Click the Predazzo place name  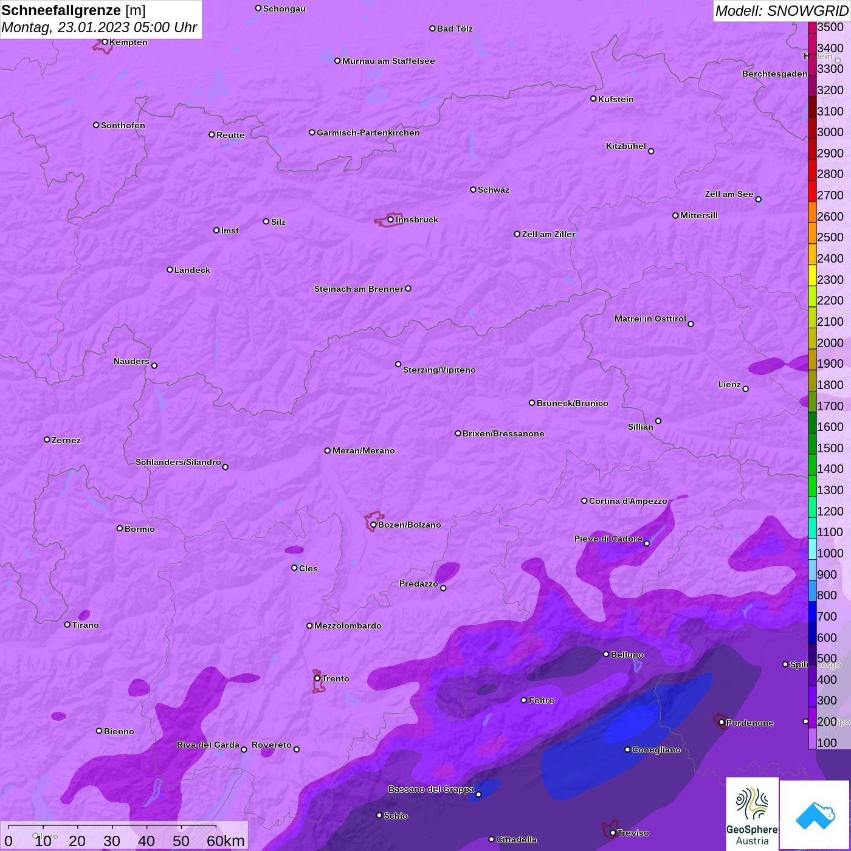pos(419,584)
